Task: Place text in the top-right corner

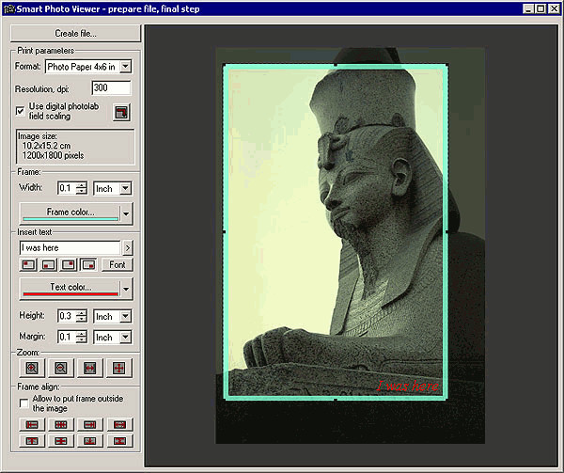Action: tap(69, 265)
